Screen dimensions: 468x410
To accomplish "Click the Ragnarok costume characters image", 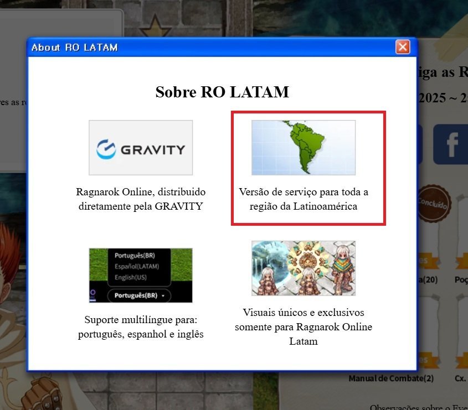I will pos(304,268).
